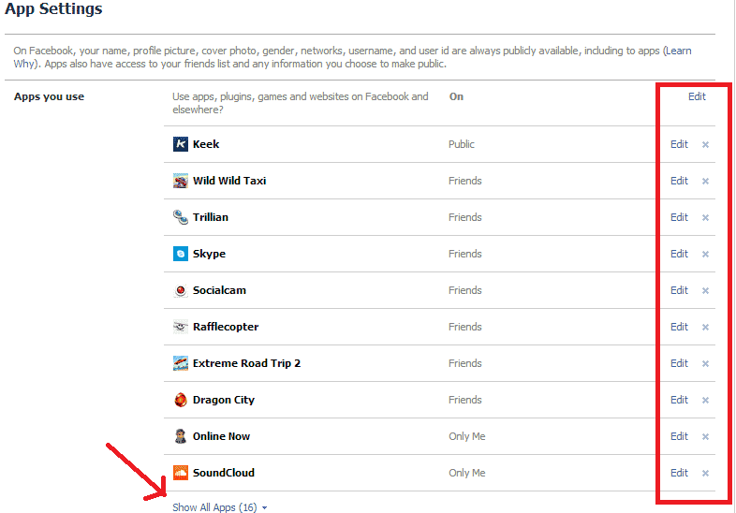Edit the Trillian app settings
The height and width of the screenshot is (513, 736).
[x=679, y=217]
